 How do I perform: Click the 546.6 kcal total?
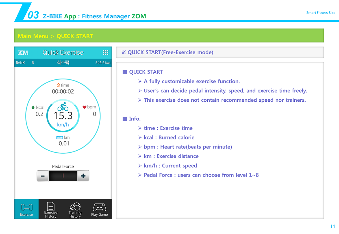tap(103, 63)
